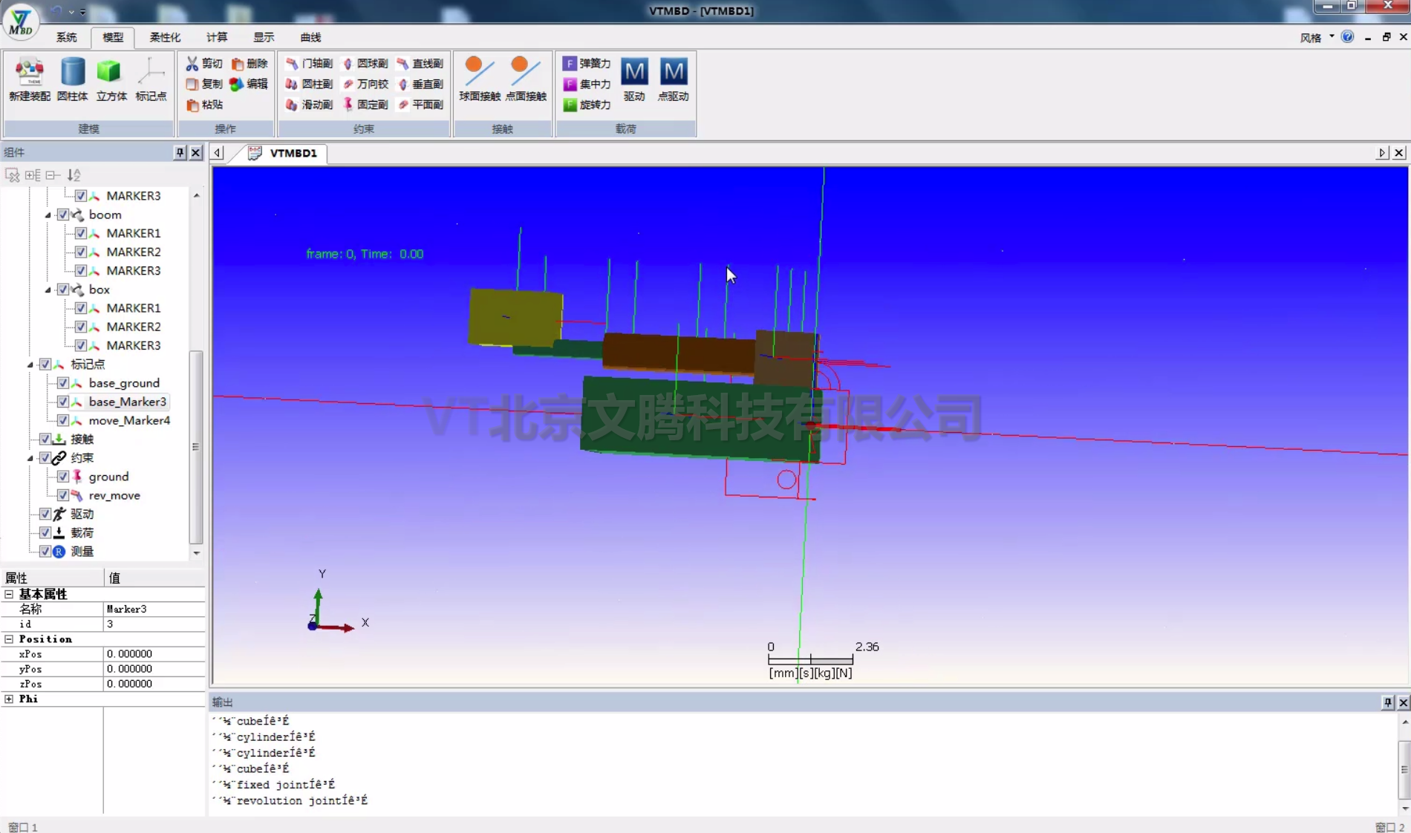Click the 固定副 fixed joint button
Screen dimensions: 1411x833
coord(365,105)
